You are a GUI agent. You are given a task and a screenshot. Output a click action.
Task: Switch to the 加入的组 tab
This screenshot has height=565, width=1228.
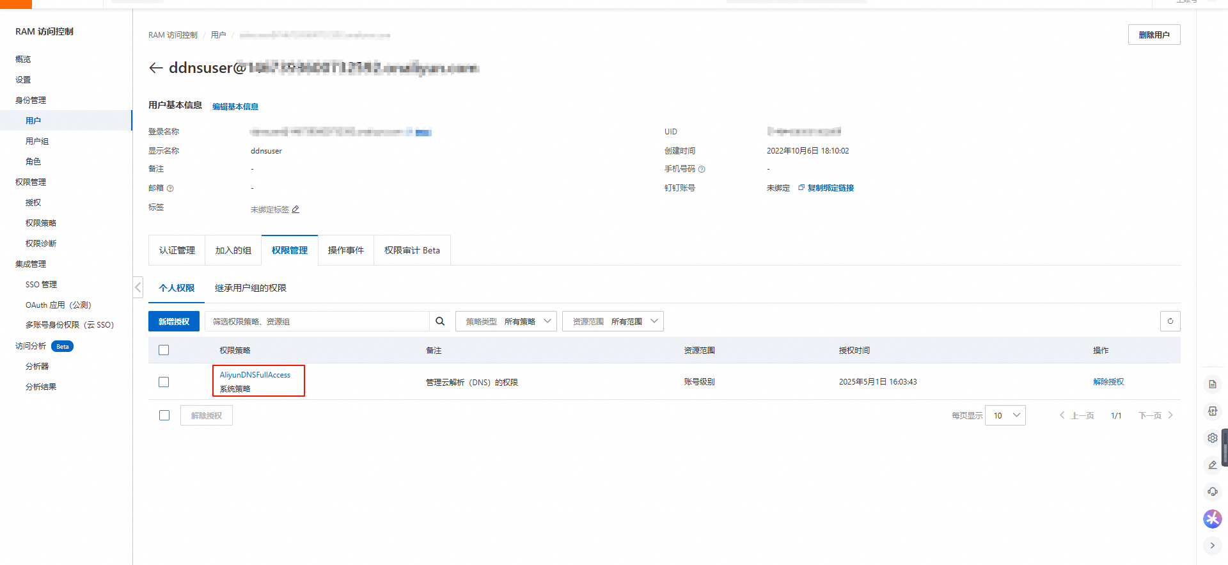[233, 250]
